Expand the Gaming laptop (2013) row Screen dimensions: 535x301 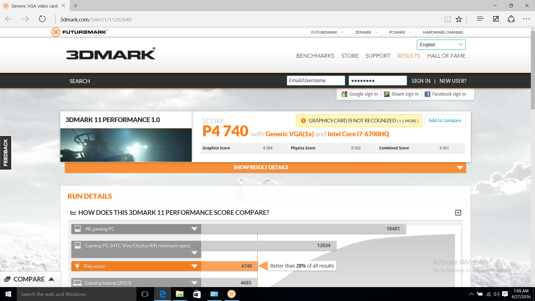tap(194, 283)
